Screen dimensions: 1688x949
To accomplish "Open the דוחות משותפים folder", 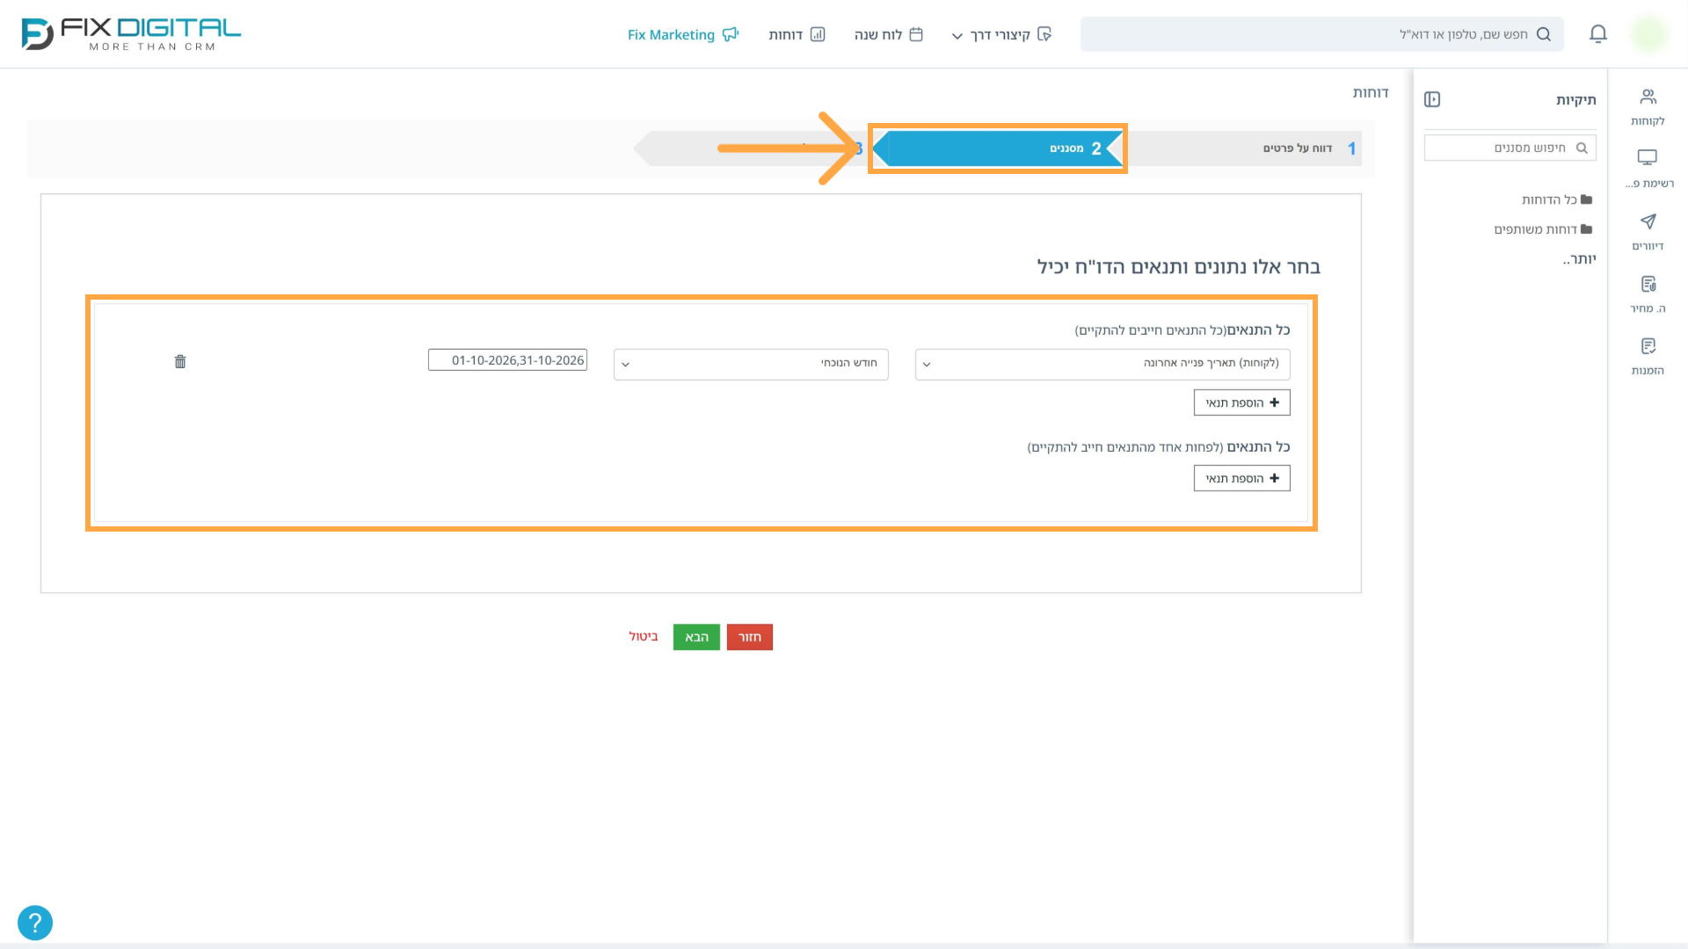I will (1543, 229).
